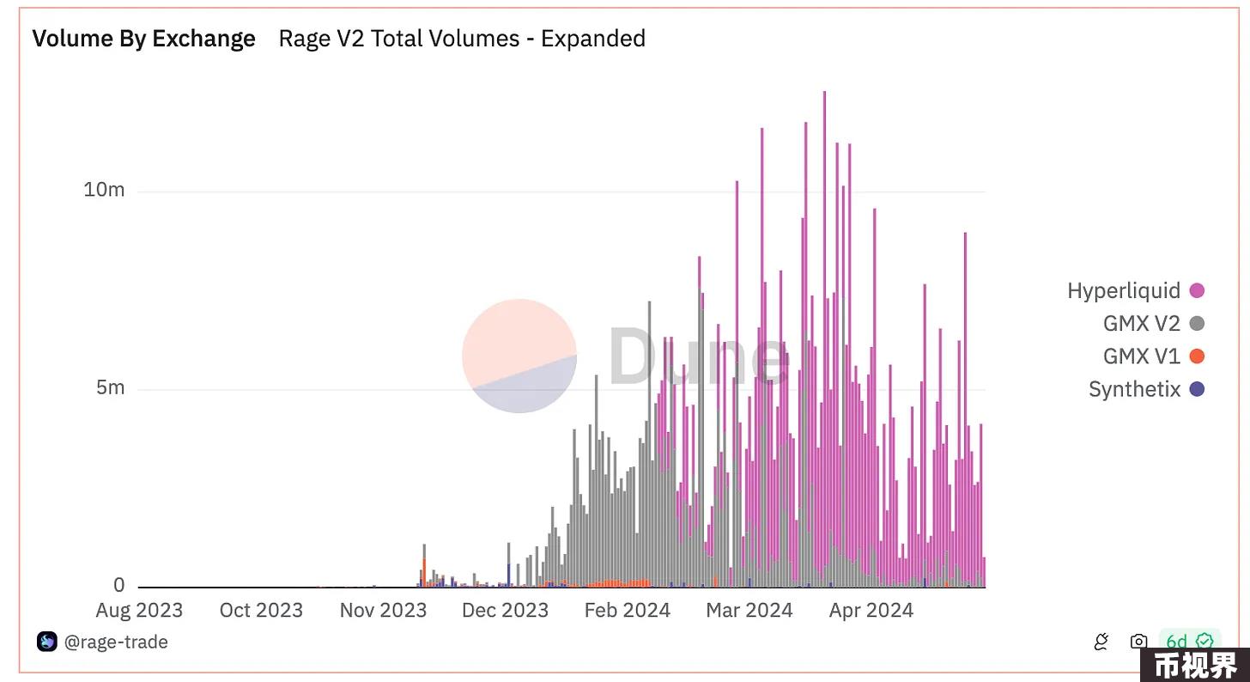
Task: Open the @rage-trade author link
Action: [116, 642]
